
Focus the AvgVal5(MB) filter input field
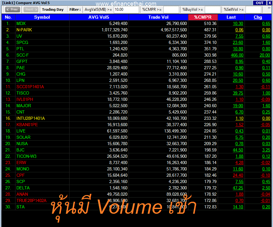click(126, 9)
